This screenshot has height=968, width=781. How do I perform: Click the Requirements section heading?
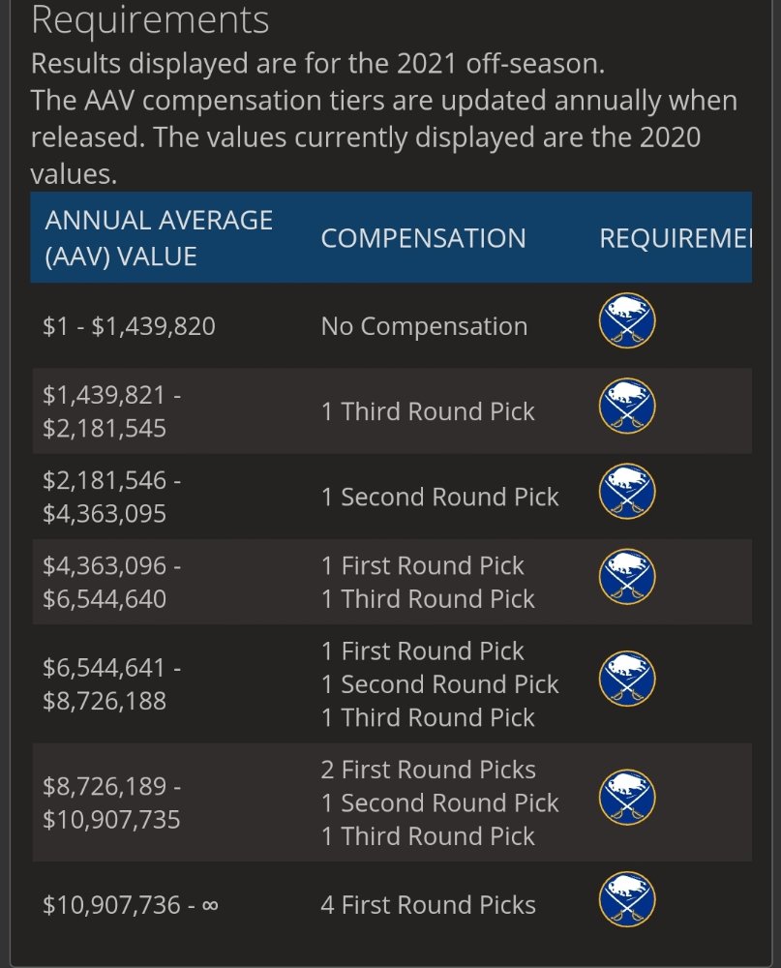(x=150, y=19)
